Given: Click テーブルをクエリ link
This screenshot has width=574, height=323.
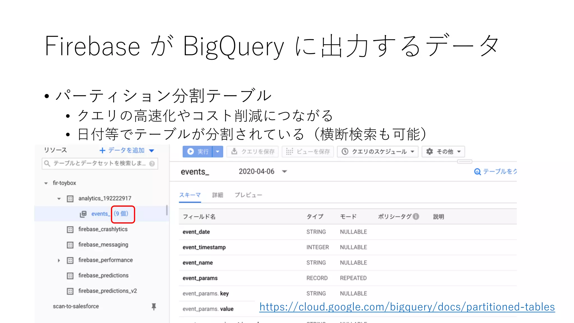Looking at the screenshot, I should pyautogui.click(x=495, y=172).
